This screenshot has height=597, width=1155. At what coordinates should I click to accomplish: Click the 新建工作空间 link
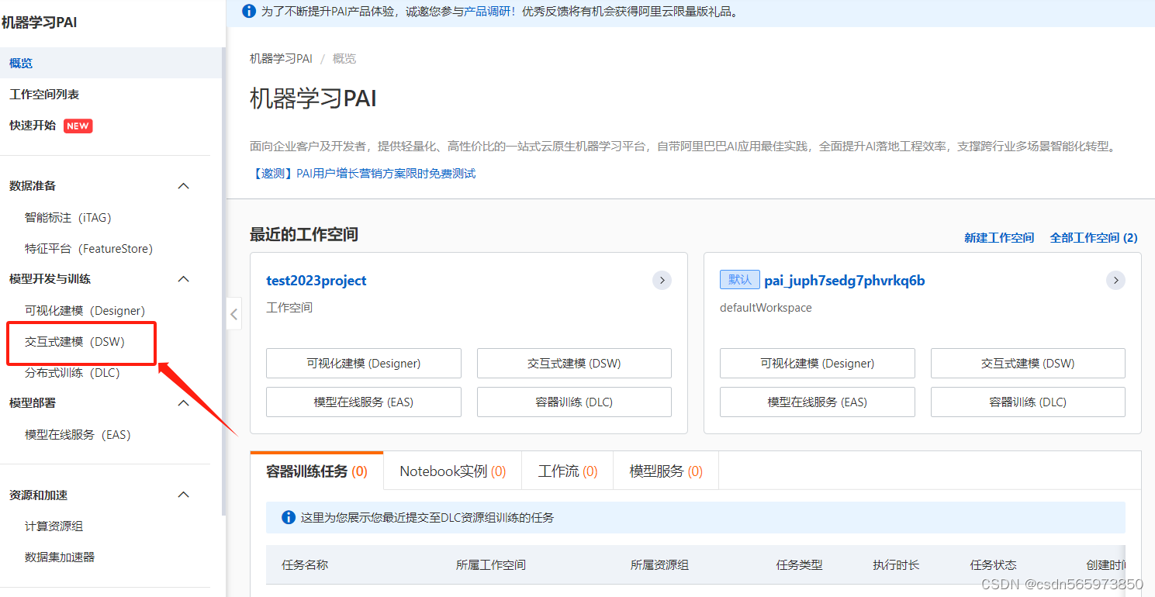pos(999,238)
